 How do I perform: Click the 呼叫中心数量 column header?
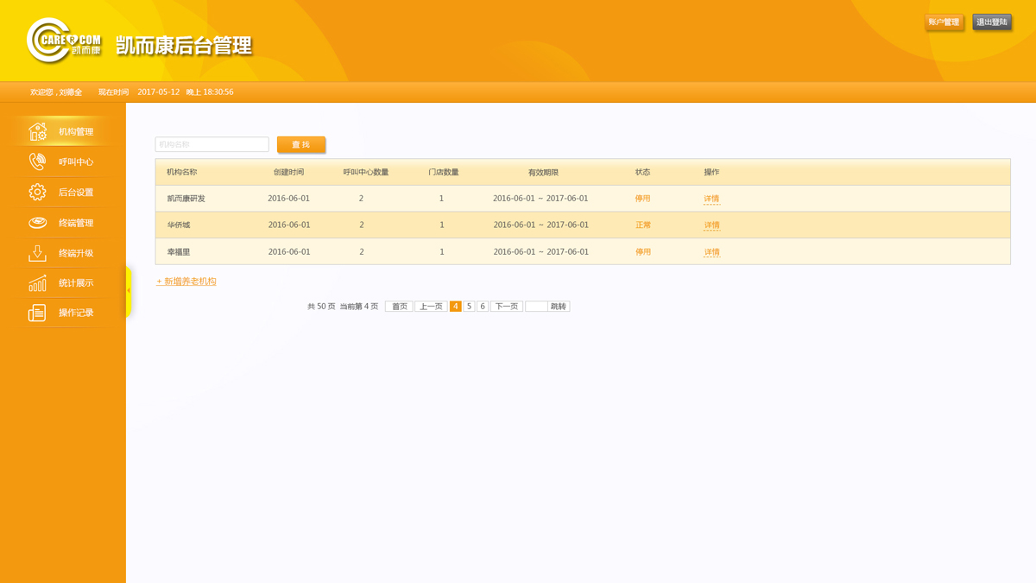click(x=366, y=173)
